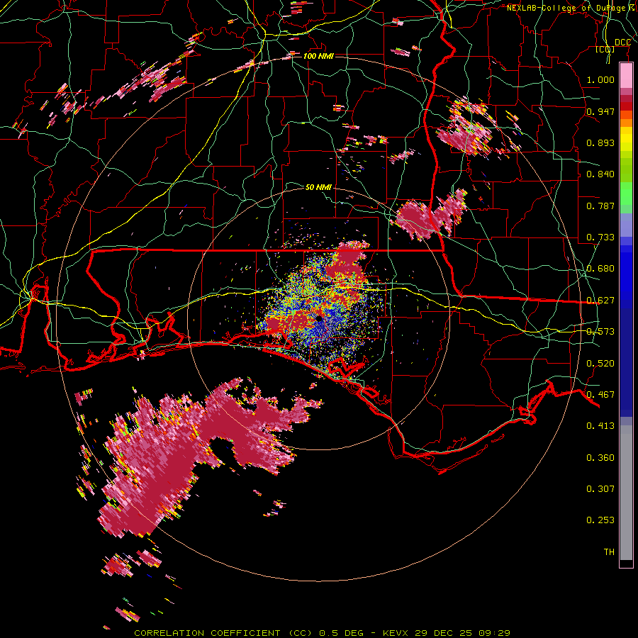Click the 0.840 color scale label

point(600,174)
